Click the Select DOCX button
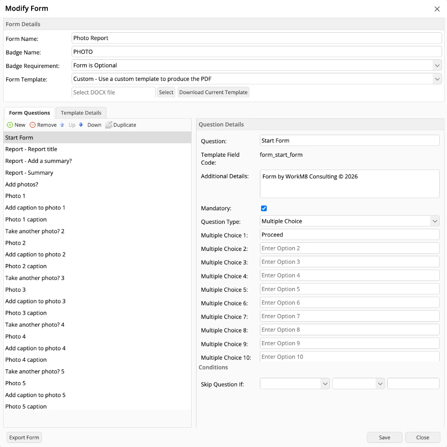This screenshot has width=447, height=447. click(166, 93)
